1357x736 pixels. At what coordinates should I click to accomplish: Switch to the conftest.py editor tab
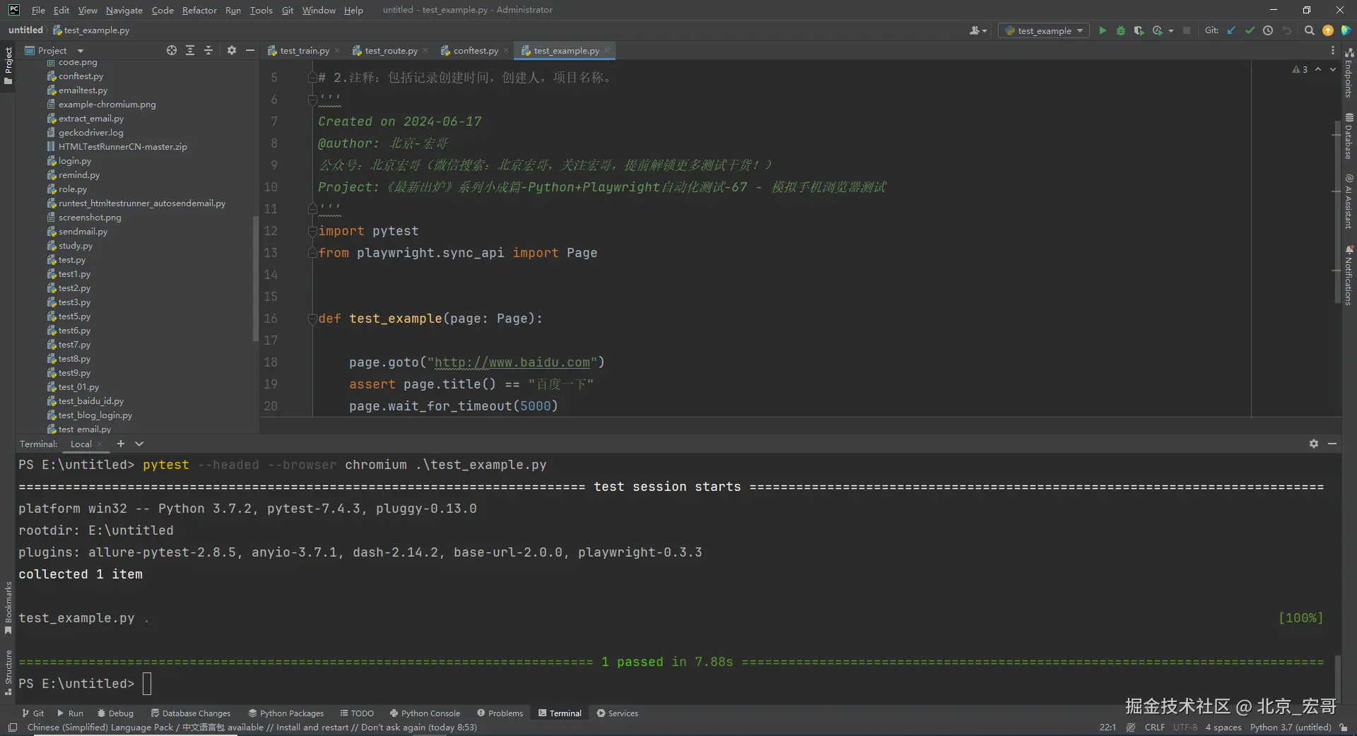tap(475, 50)
